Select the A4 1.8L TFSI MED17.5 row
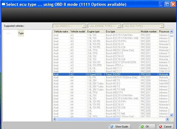177x129 pixels. tap(111, 92)
